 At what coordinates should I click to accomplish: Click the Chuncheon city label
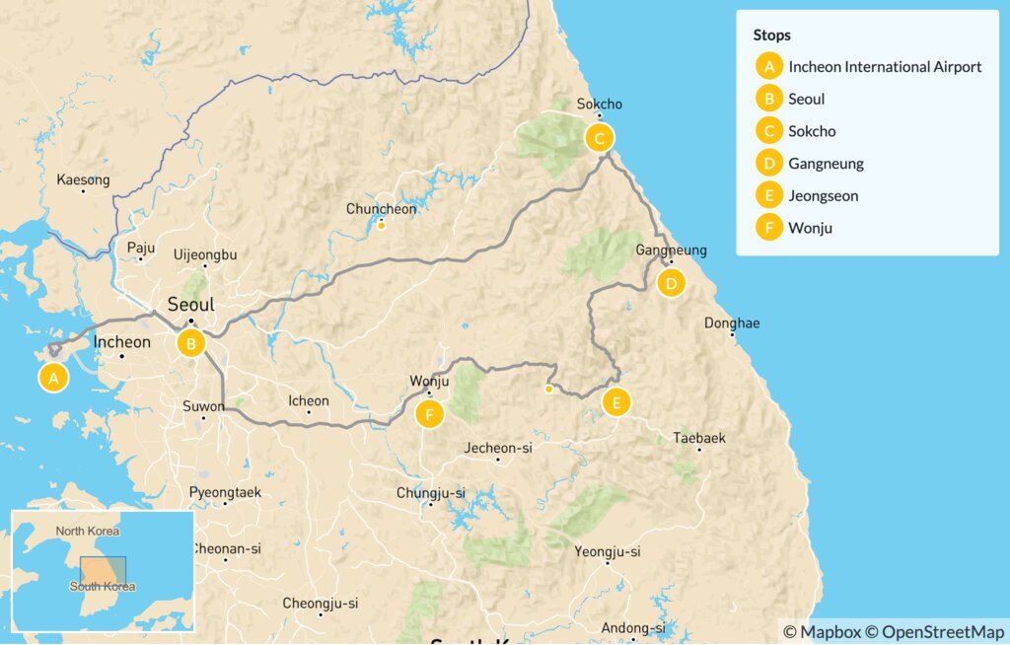click(x=381, y=209)
